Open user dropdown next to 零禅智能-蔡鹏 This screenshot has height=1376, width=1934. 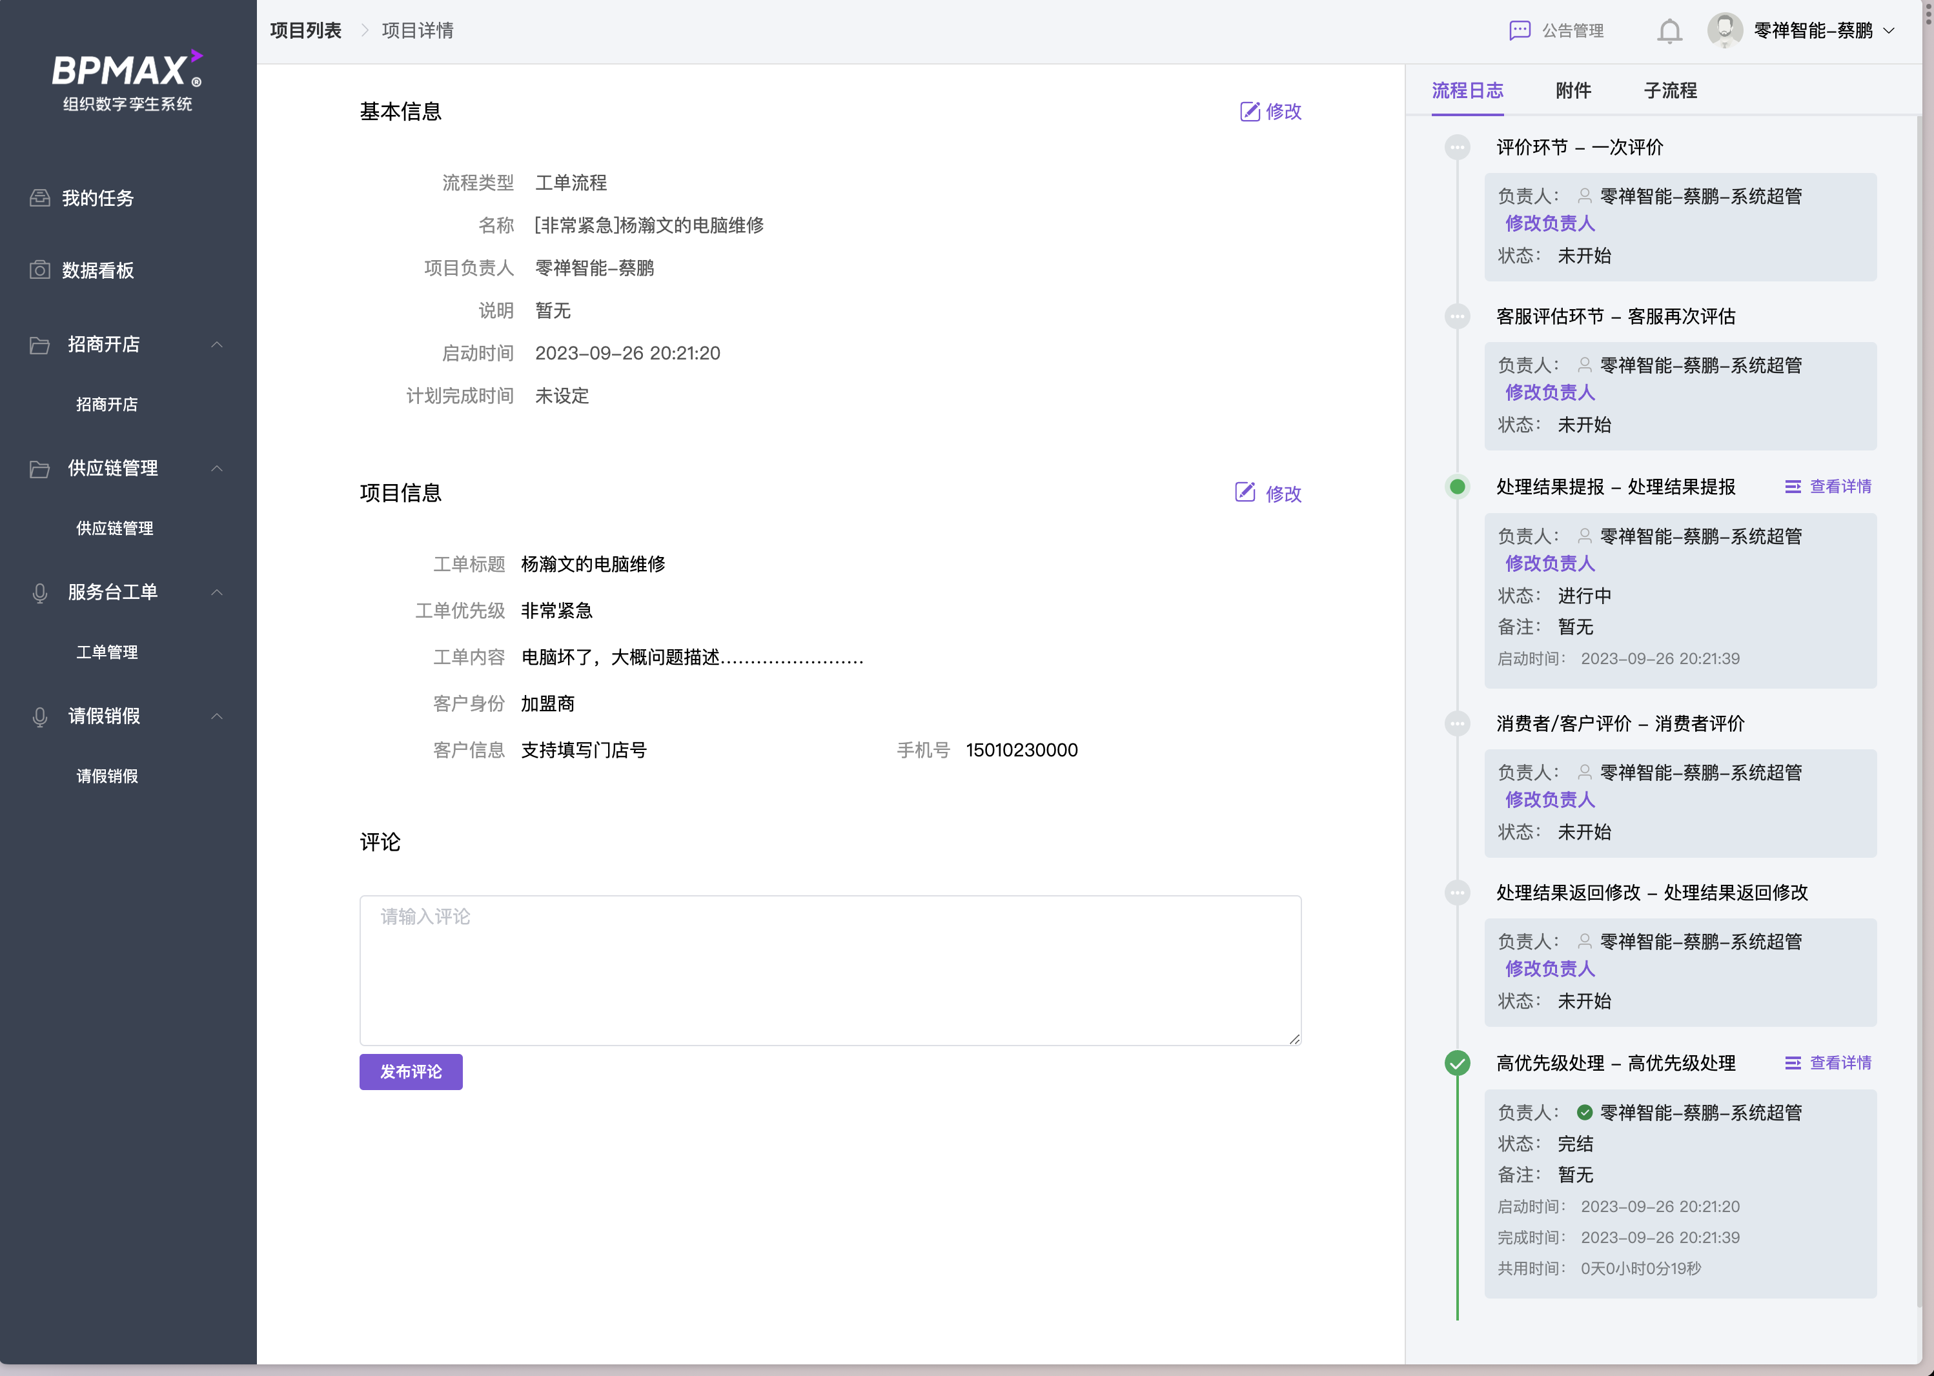coord(1889,32)
